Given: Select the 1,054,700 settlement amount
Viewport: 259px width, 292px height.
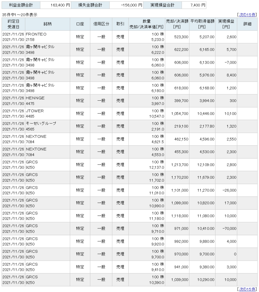Looking at the screenshot, I should point(180,113).
